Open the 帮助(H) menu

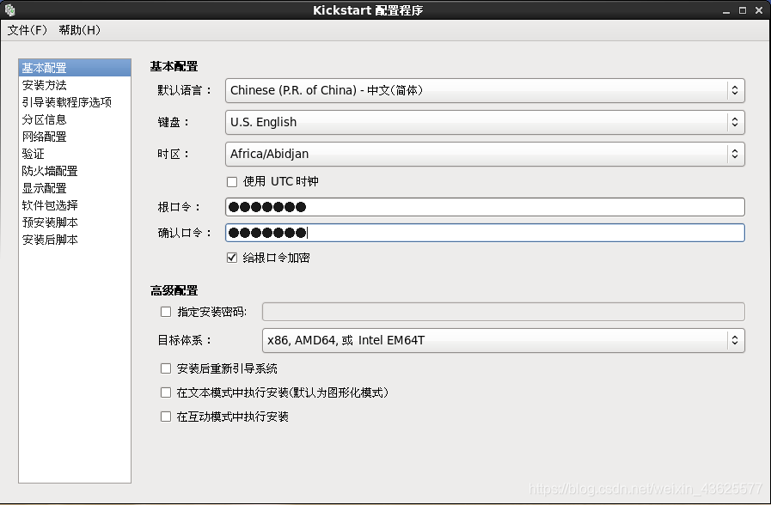point(79,30)
